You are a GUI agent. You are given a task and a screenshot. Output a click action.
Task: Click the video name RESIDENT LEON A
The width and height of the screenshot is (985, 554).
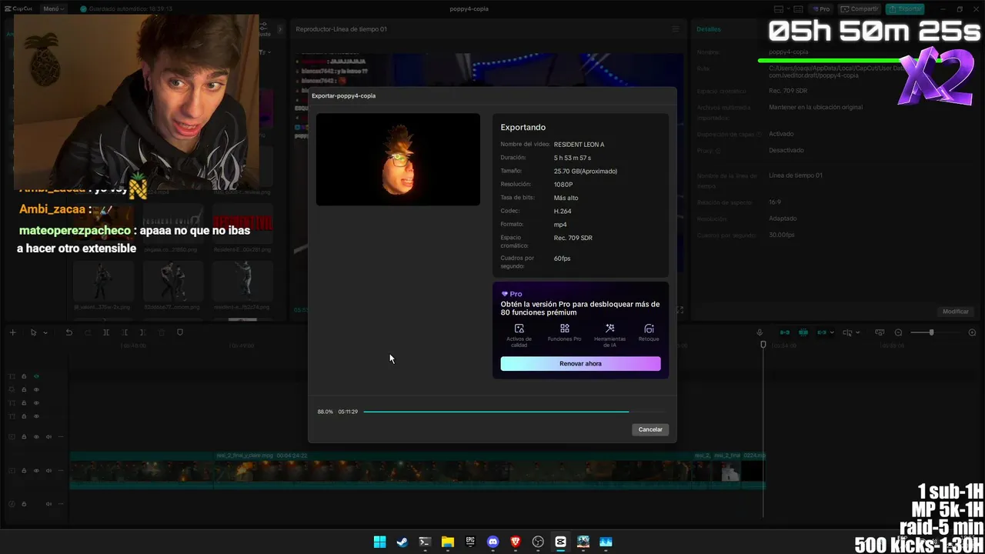point(579,145)
